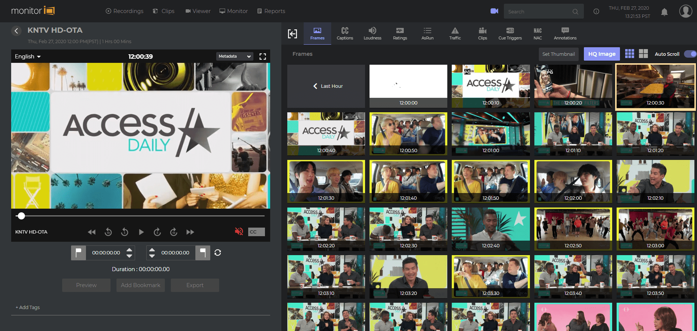
Task: Click the Set Thumbnail button
Action: [559, 54]
